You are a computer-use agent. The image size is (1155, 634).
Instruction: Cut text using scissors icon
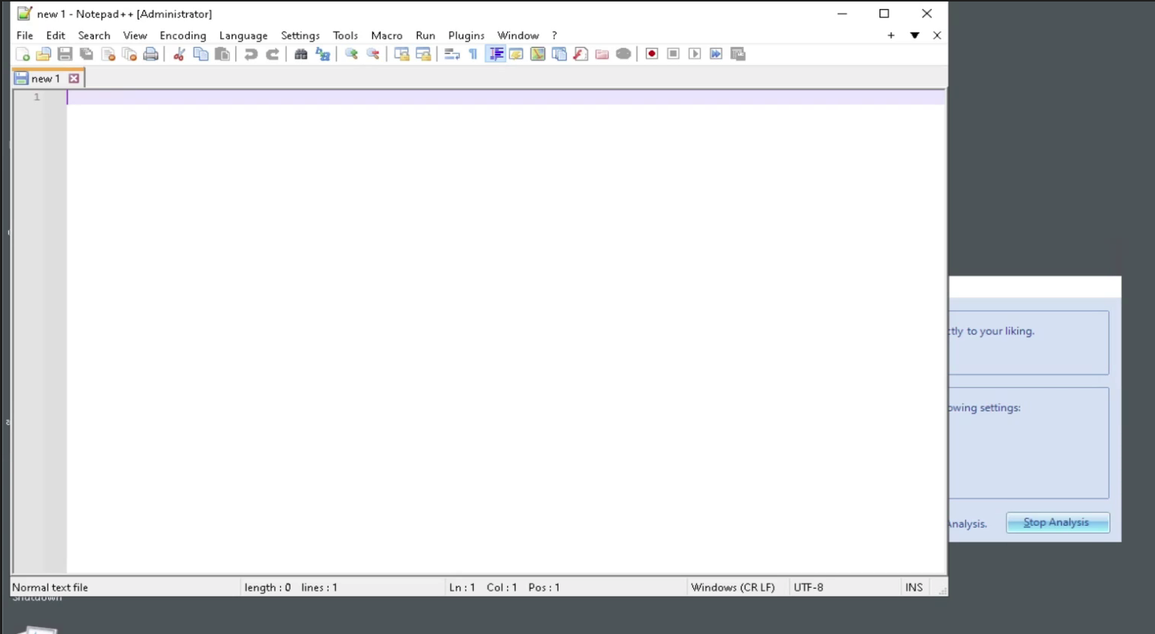tap(179, 54)
